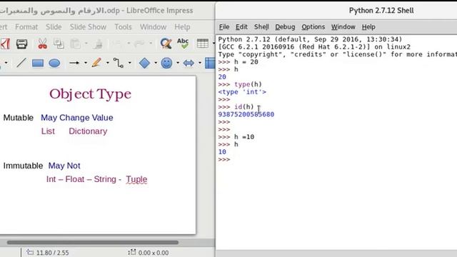Viewport: 457px width, 257px height.
Task: Open Edit menu in Python Shell
Action: [x=241, y=27]
